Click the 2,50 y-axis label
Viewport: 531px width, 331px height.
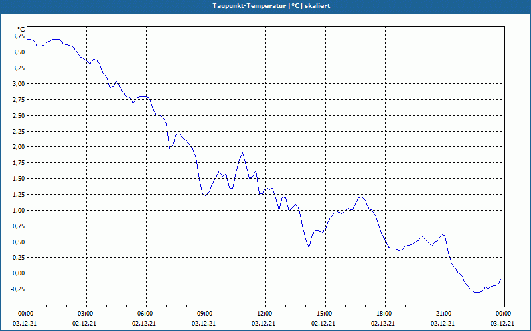[x=19, y=115]
